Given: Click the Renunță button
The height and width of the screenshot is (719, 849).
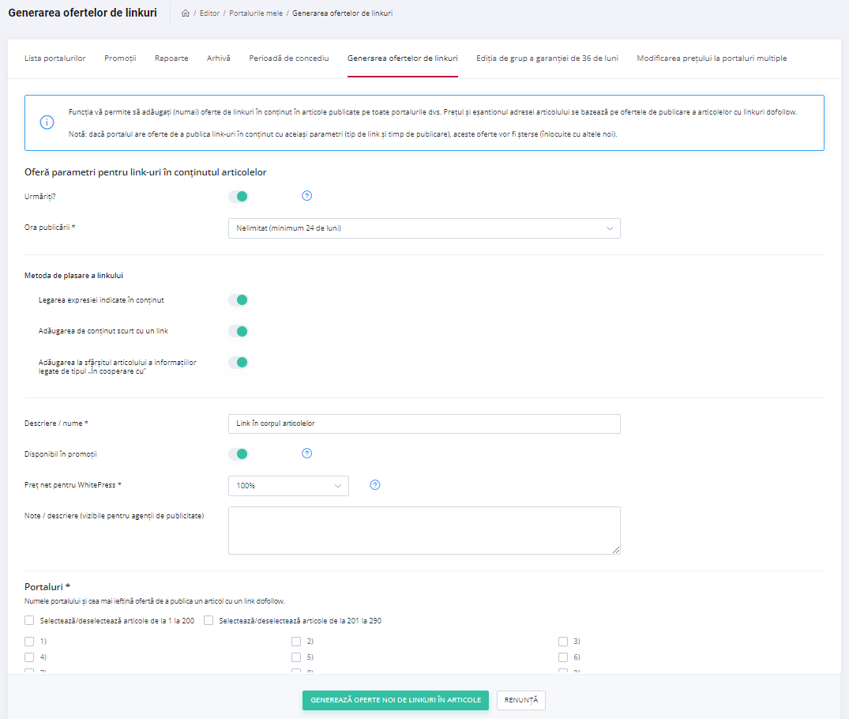Looking at the screenshot, I should pyautogui.click(x=521, y=700).
